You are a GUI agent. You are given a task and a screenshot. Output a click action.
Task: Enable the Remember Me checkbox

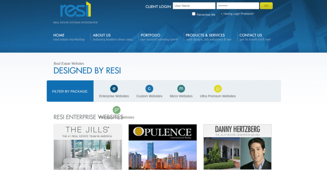pos(194,14)
